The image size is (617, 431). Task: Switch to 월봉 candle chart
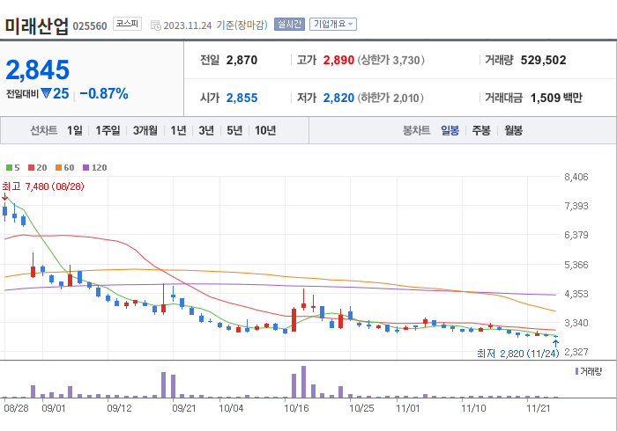pos(514,130)
